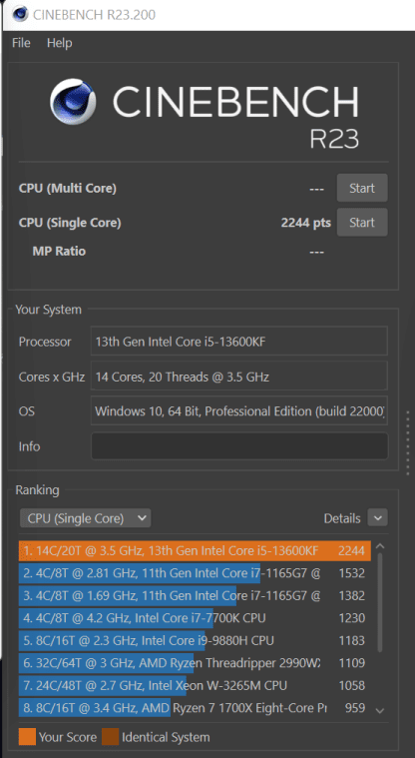415x758 pixels.
Task: Click the CPU (Single Core) result label
Action: 70,223
